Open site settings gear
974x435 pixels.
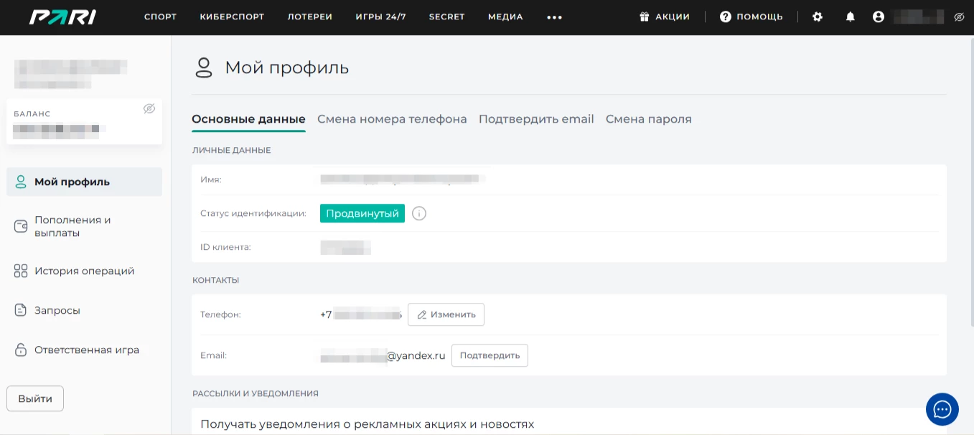[x=818, y=17]
